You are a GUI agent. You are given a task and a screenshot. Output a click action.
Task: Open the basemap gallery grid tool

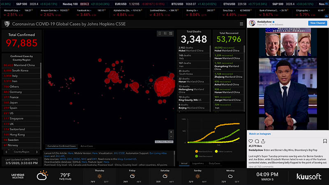point(171,33)
